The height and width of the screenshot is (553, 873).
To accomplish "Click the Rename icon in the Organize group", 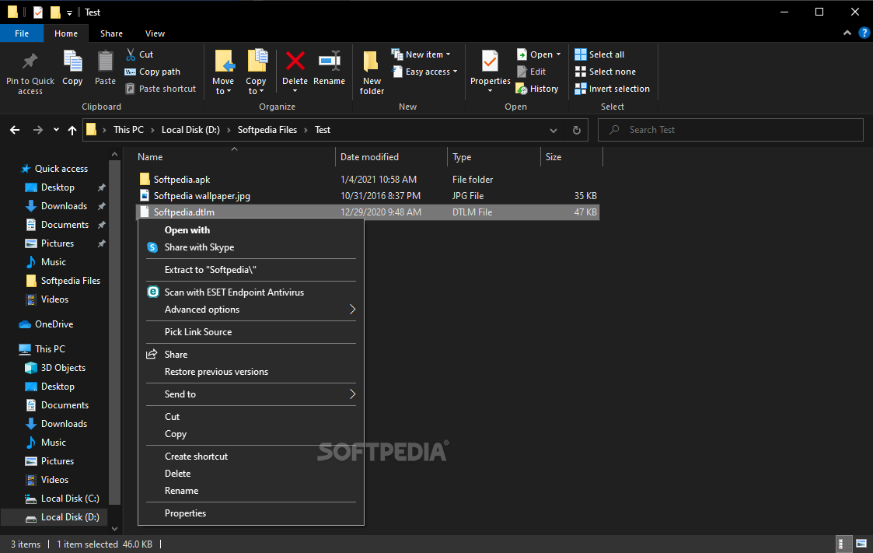I will [330, 61].
